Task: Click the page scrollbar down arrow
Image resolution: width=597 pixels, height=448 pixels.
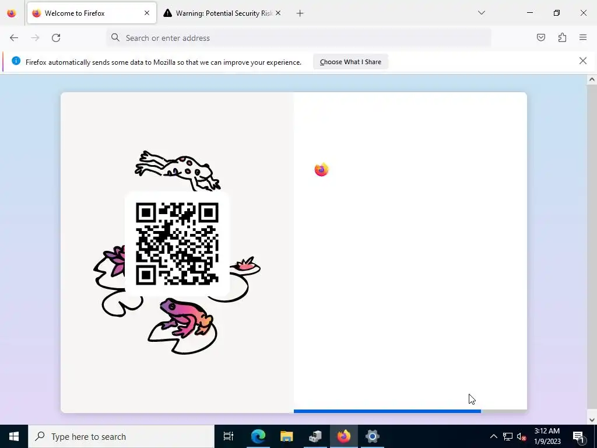Action: pos(592,420)
